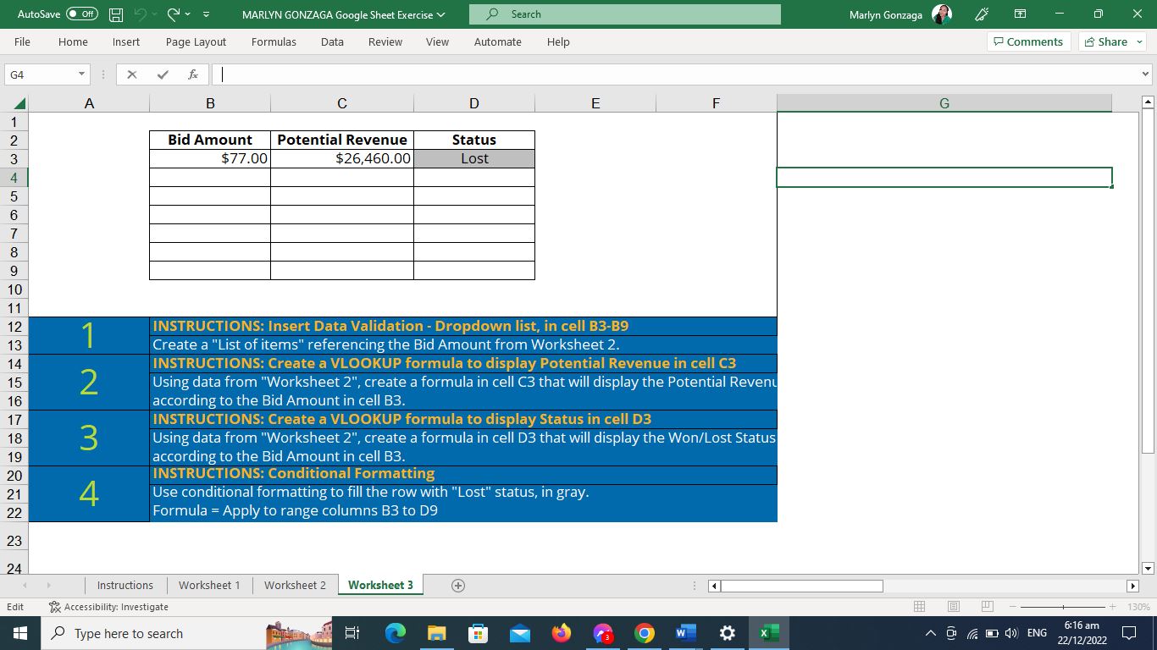Open Microsoft Edge from the taskbar
The image size is (1157, 650).
tap(396, 633)
